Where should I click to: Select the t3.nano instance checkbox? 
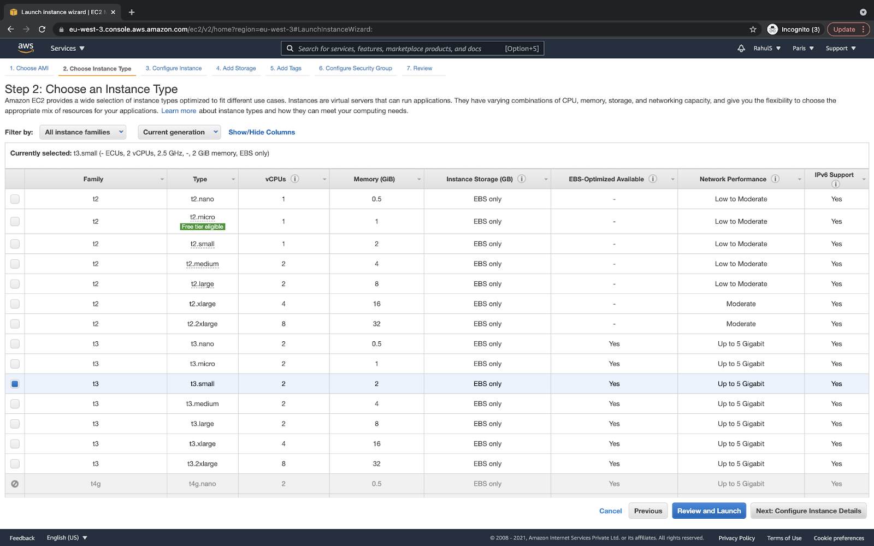15,343
